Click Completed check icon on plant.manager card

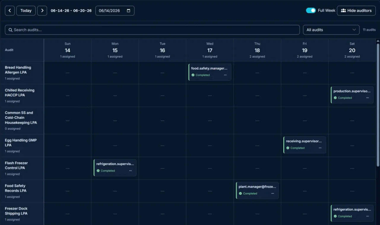[240, 194]
